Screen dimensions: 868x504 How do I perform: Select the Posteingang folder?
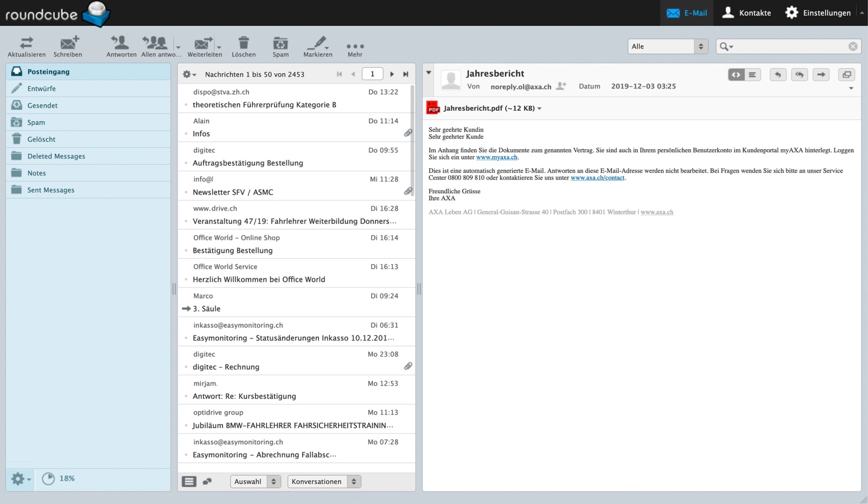[88, 72]
